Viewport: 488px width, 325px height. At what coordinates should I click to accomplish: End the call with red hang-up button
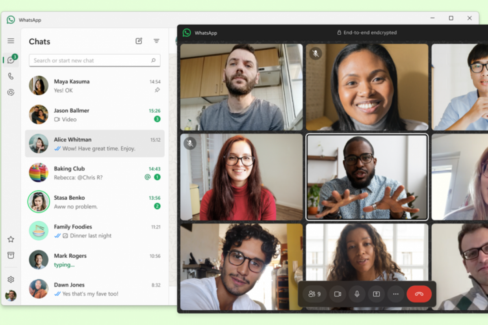[x=419, y=294]
